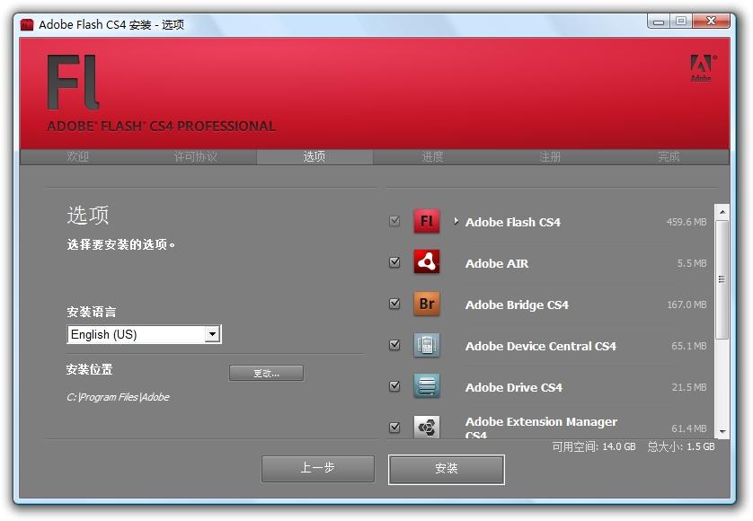Go back with the 上一步 button

tap(318, 468)
